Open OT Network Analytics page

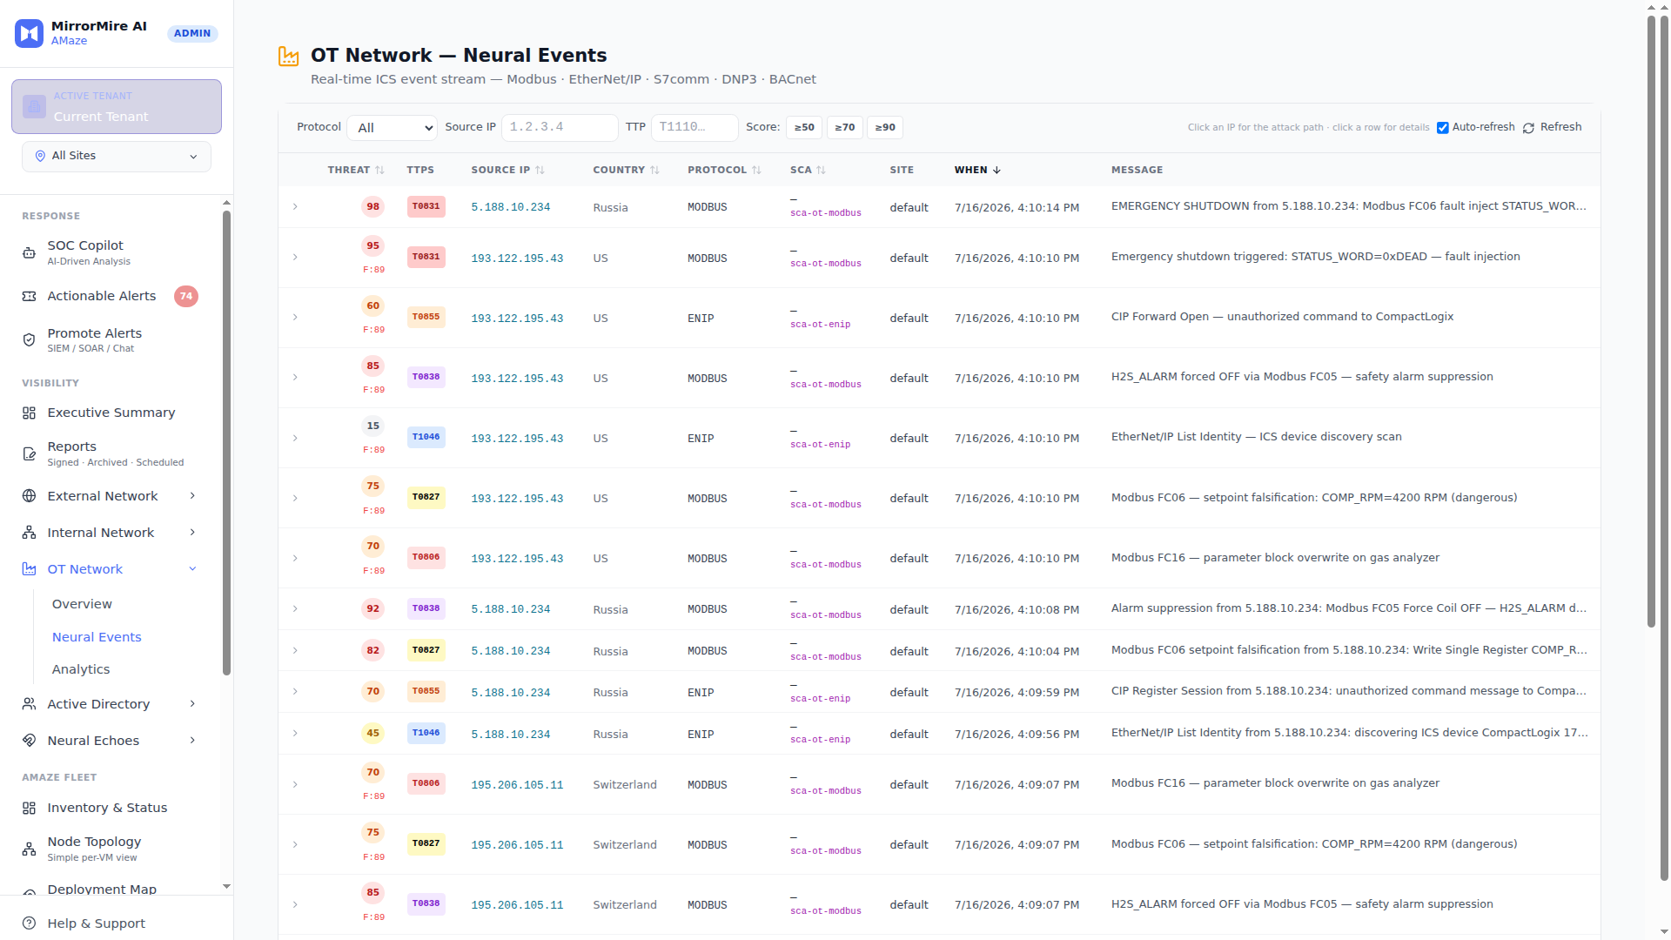pos(81,669)
